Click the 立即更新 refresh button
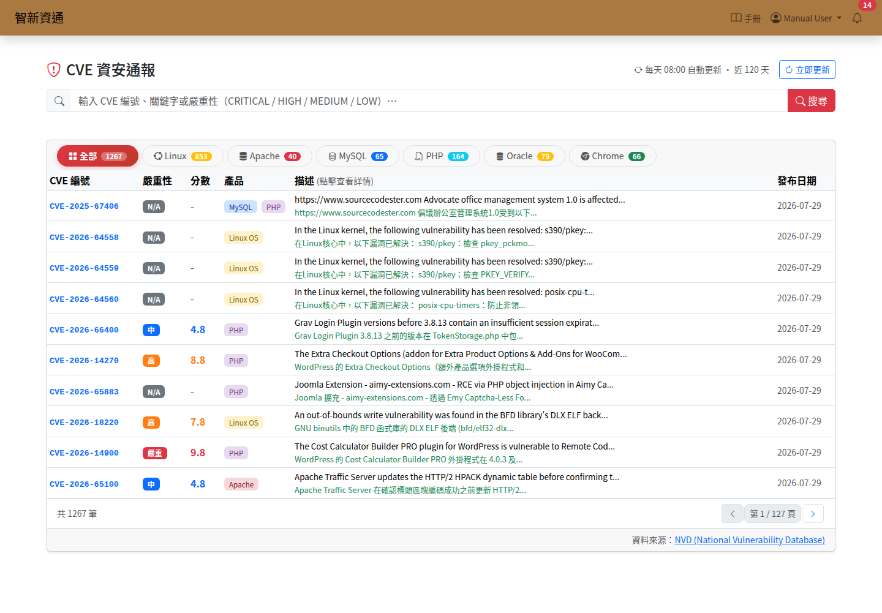The width and height of the screenshot is (882, 613). [807, 70]
